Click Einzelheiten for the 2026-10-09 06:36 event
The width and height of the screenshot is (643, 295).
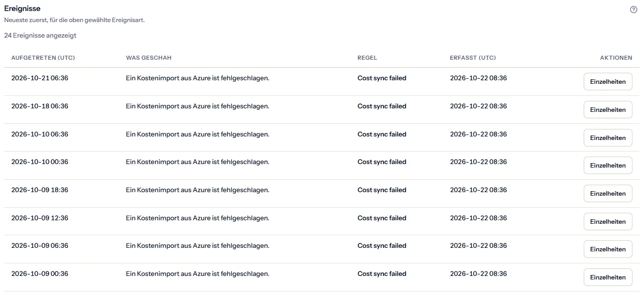pos(608,249)
